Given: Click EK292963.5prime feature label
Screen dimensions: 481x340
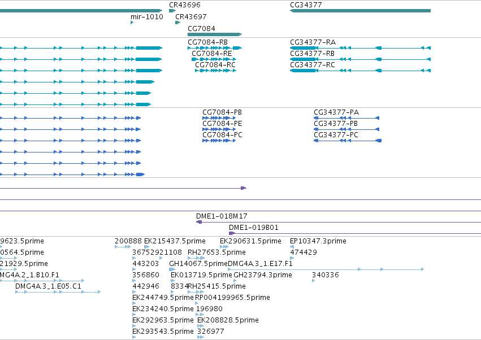Looking at the screenshot, I should 163,320.
